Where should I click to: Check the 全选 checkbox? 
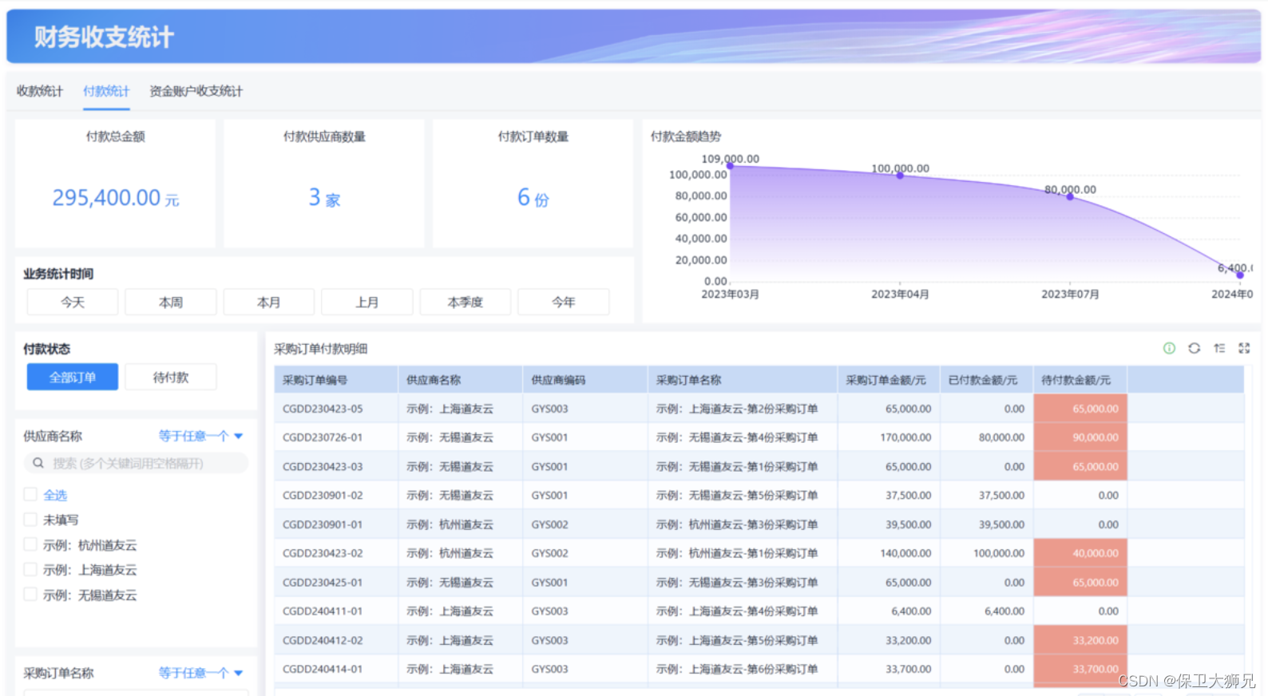click(30, 495)
